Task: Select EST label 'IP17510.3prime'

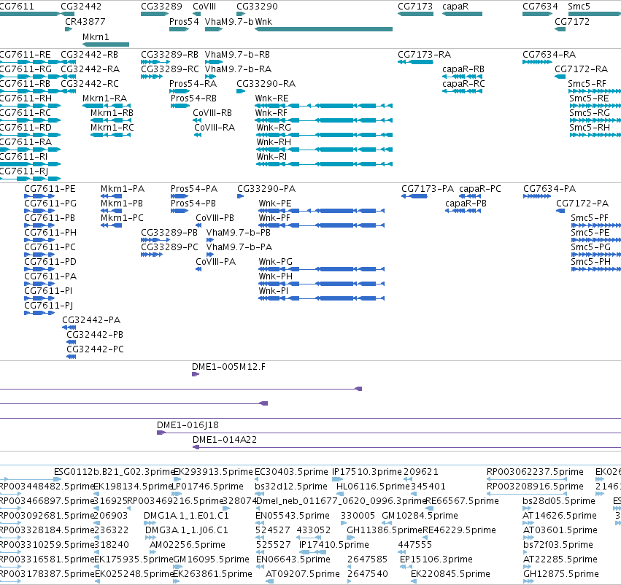Action: point(367,472)
